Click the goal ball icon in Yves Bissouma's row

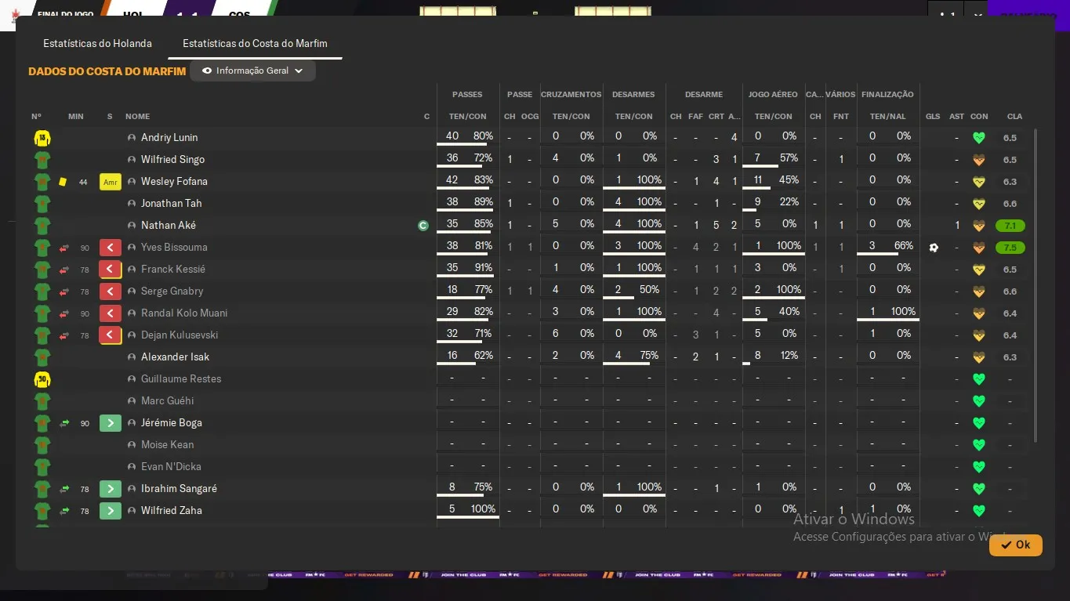click(x=933, y=248)
